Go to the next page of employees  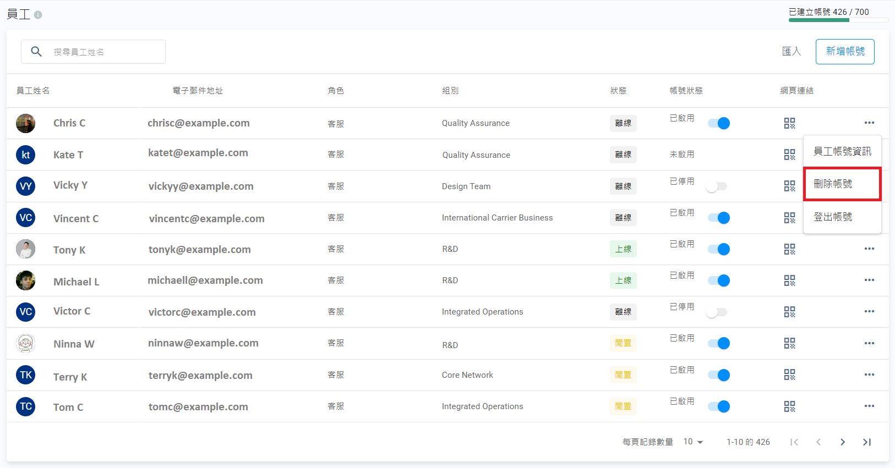[843, 442]
